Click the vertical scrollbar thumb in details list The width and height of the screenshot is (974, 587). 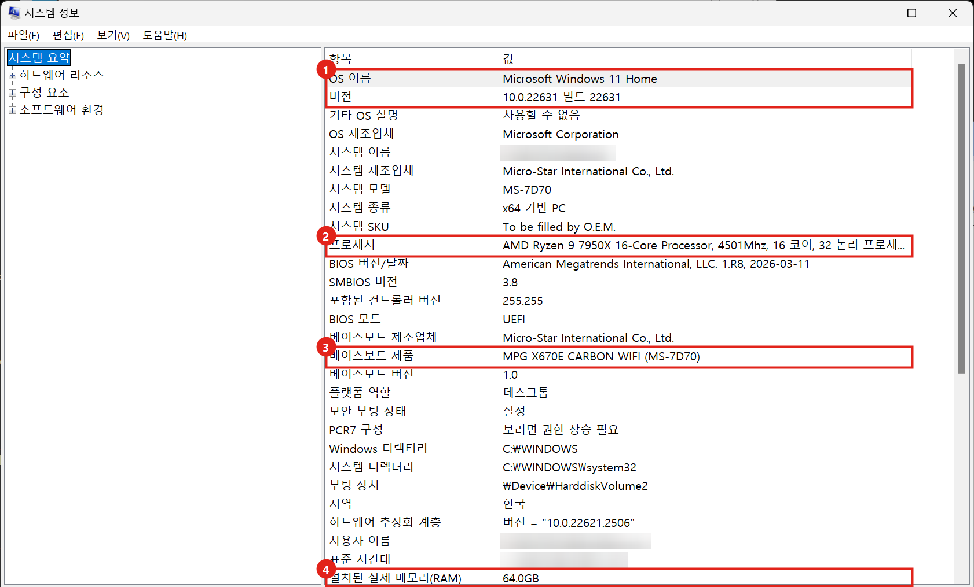(x=961, y=219)
